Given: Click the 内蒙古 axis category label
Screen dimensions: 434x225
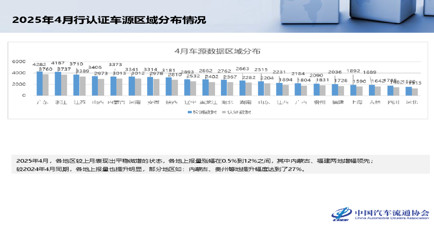Looking at the screenshot, I should (x=116, y=102).
